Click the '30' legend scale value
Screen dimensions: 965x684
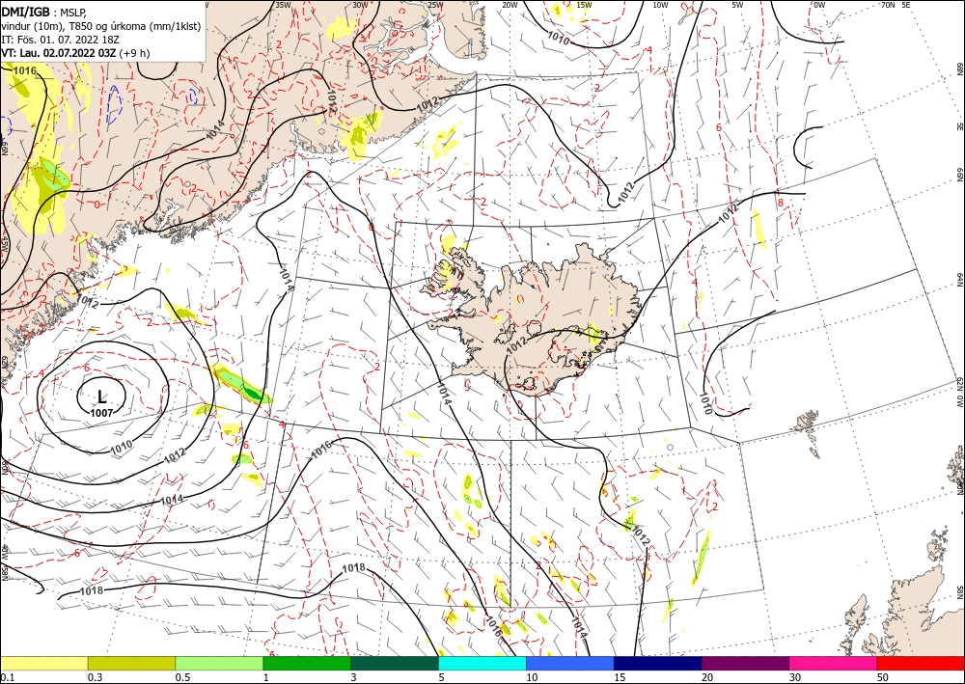[x=795, y=677]
